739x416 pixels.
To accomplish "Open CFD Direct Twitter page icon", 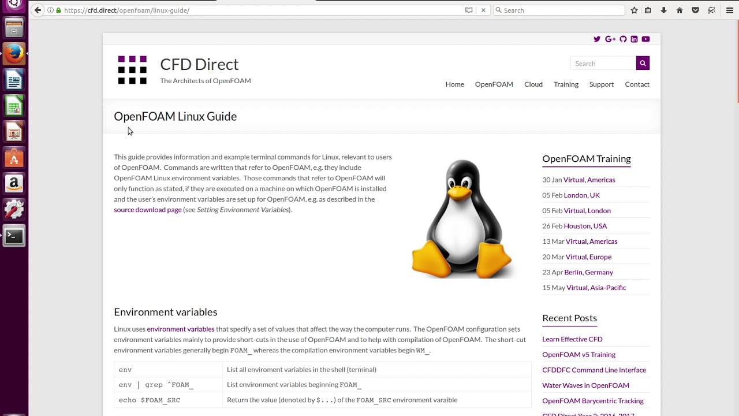I will point(597,39).
